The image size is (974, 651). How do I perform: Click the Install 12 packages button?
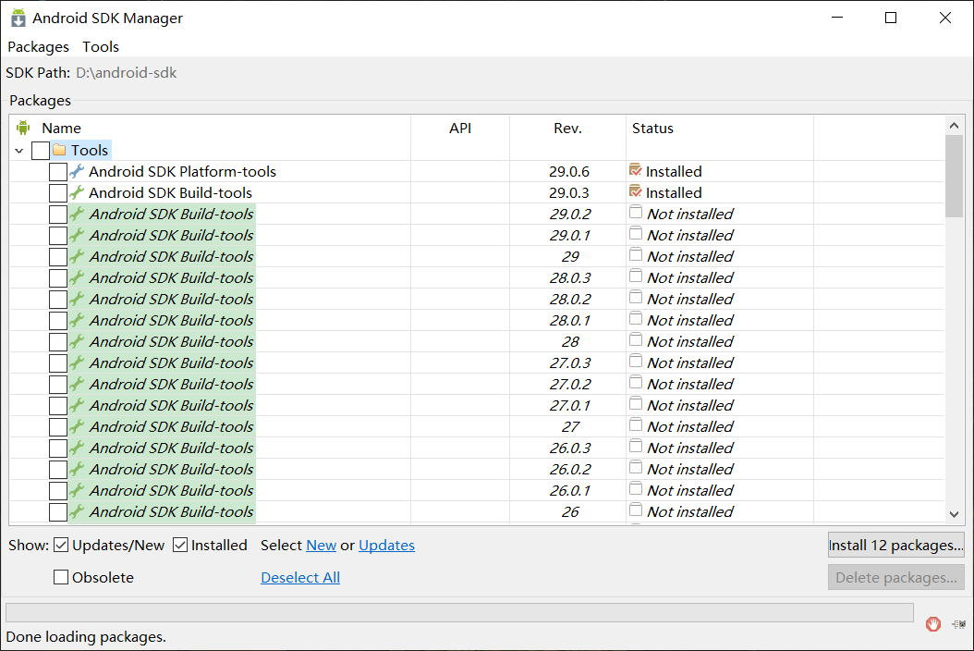[895, 545]
